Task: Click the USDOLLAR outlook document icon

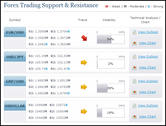Action: (135, 106)
